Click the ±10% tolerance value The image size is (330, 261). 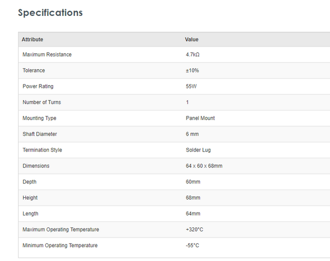(193, 71)
